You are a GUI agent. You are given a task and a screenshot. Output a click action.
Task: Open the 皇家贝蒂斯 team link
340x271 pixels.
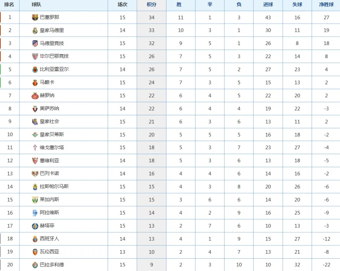(x=52, y=134)
